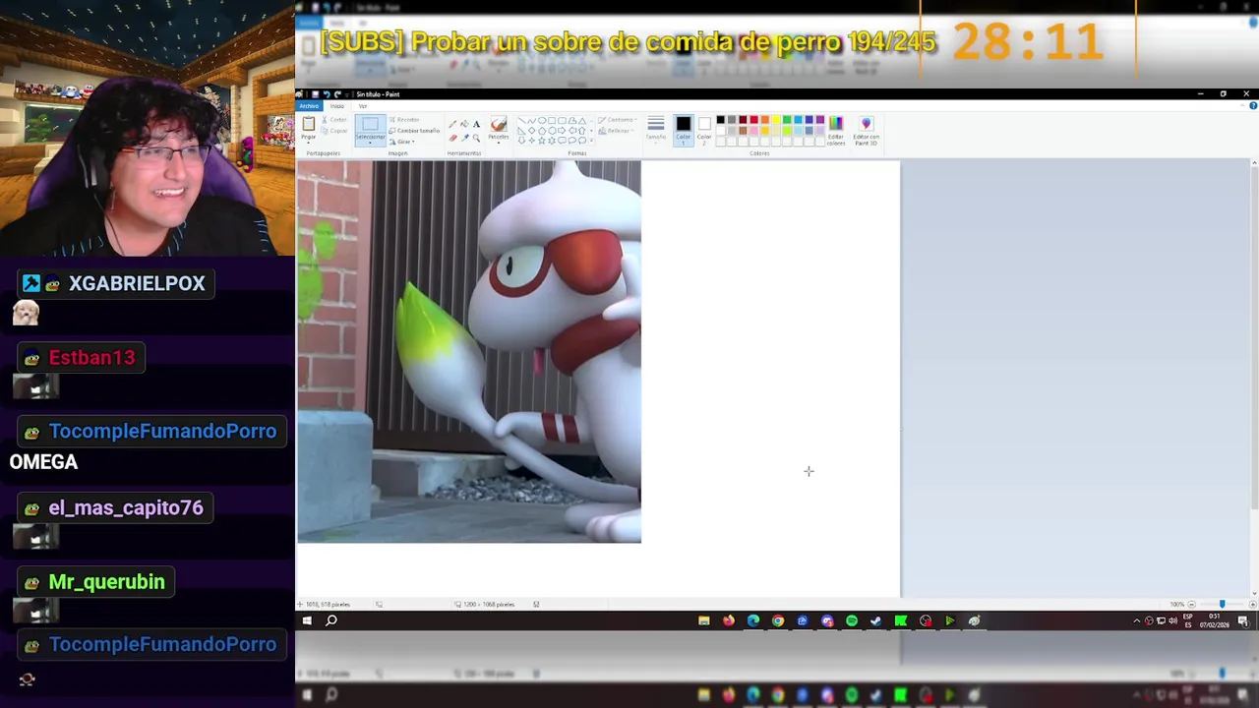Open Spotify from the taskbar
Viewport: 1259px width, 708px height.
point(852,620)
